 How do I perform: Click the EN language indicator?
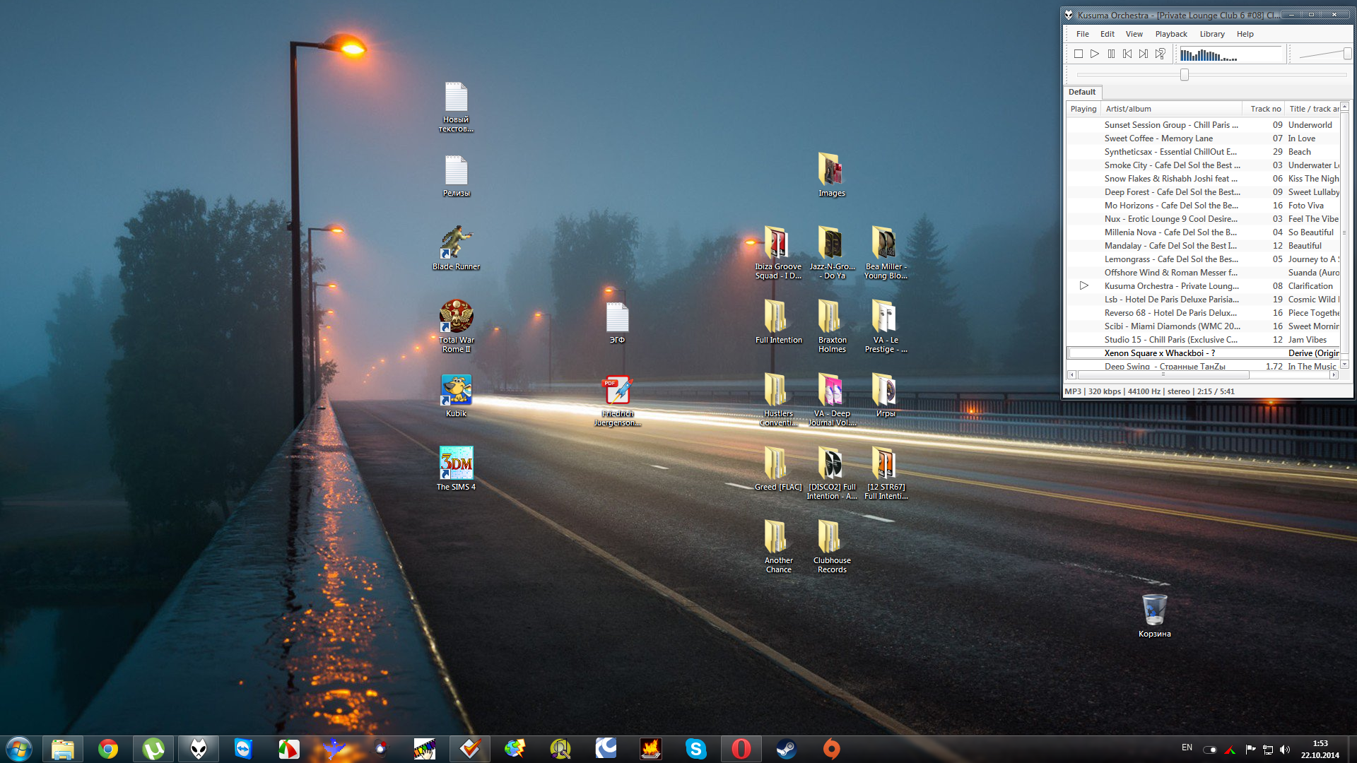click(x=1187, y=747)
